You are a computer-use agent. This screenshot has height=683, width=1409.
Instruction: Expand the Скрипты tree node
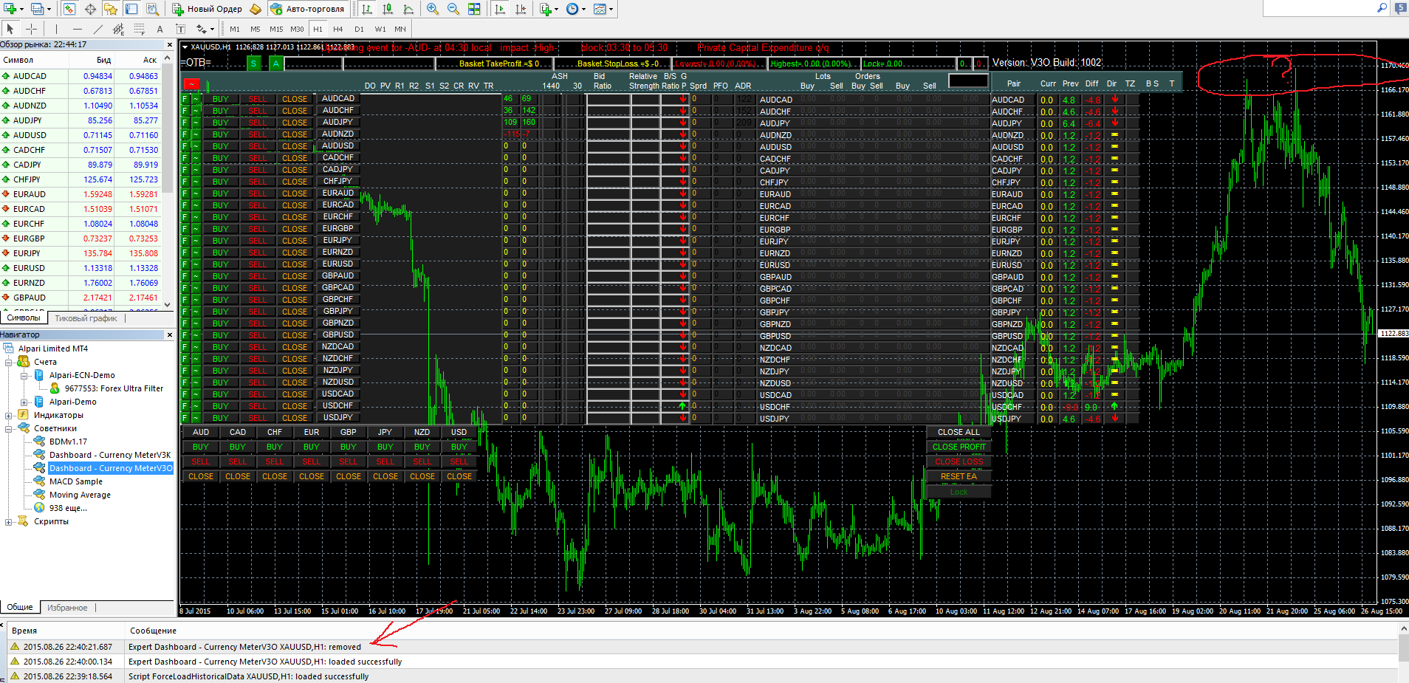pyautogui.click(x=9, y=521)
